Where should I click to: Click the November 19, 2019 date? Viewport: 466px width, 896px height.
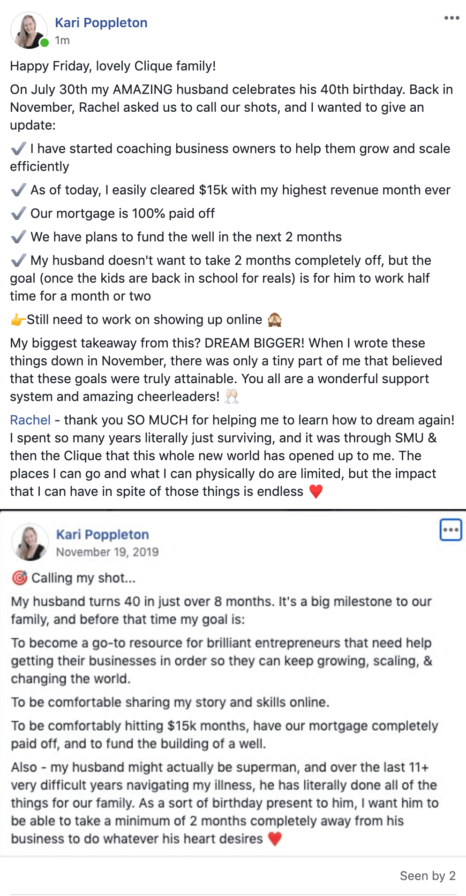tap(107, 552)
